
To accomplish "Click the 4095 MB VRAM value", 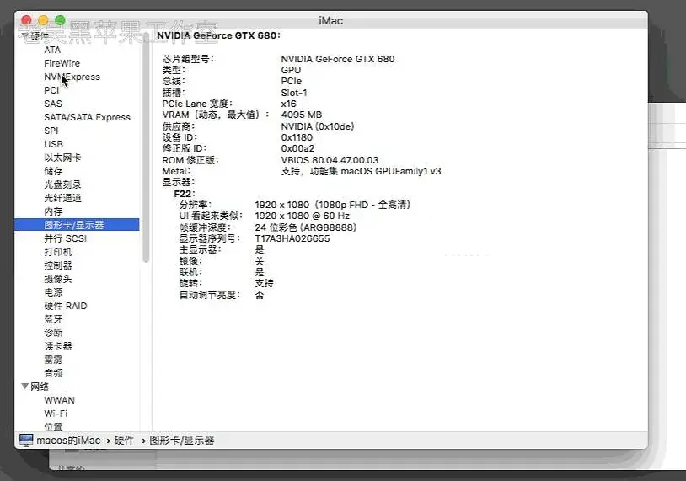I will tap(302, 115).
